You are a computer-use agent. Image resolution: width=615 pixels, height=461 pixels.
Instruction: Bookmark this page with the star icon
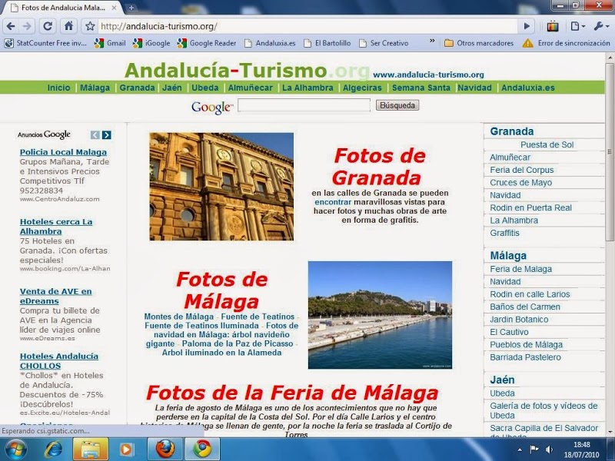90,26
